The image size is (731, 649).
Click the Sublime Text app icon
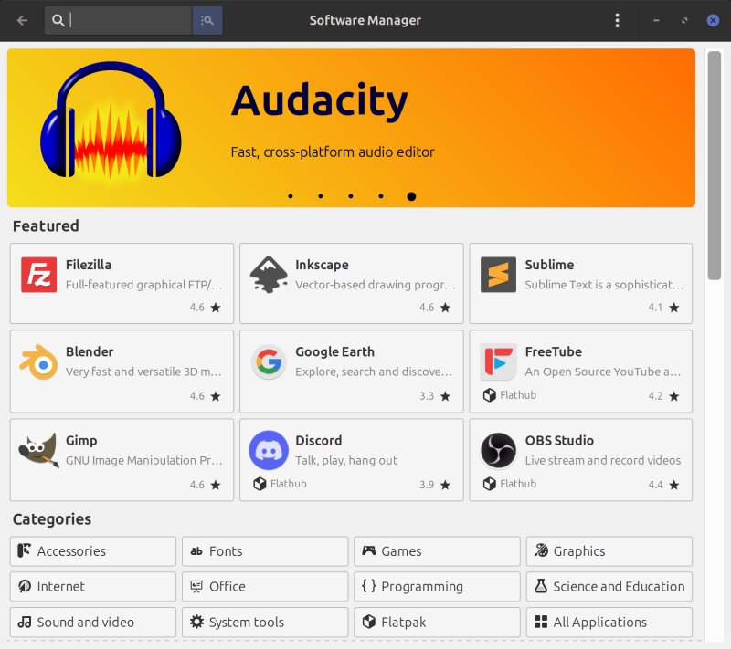498,275
